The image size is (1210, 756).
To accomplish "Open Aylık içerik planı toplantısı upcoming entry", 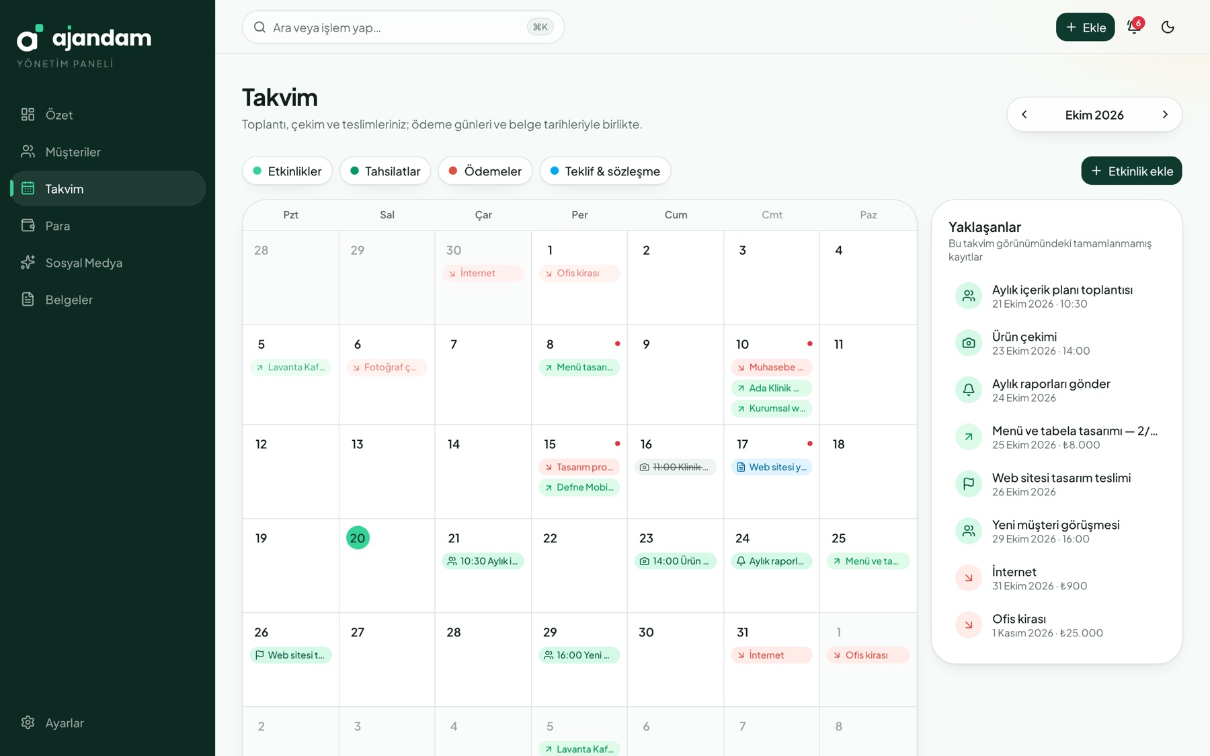I will click(1057, 296).
